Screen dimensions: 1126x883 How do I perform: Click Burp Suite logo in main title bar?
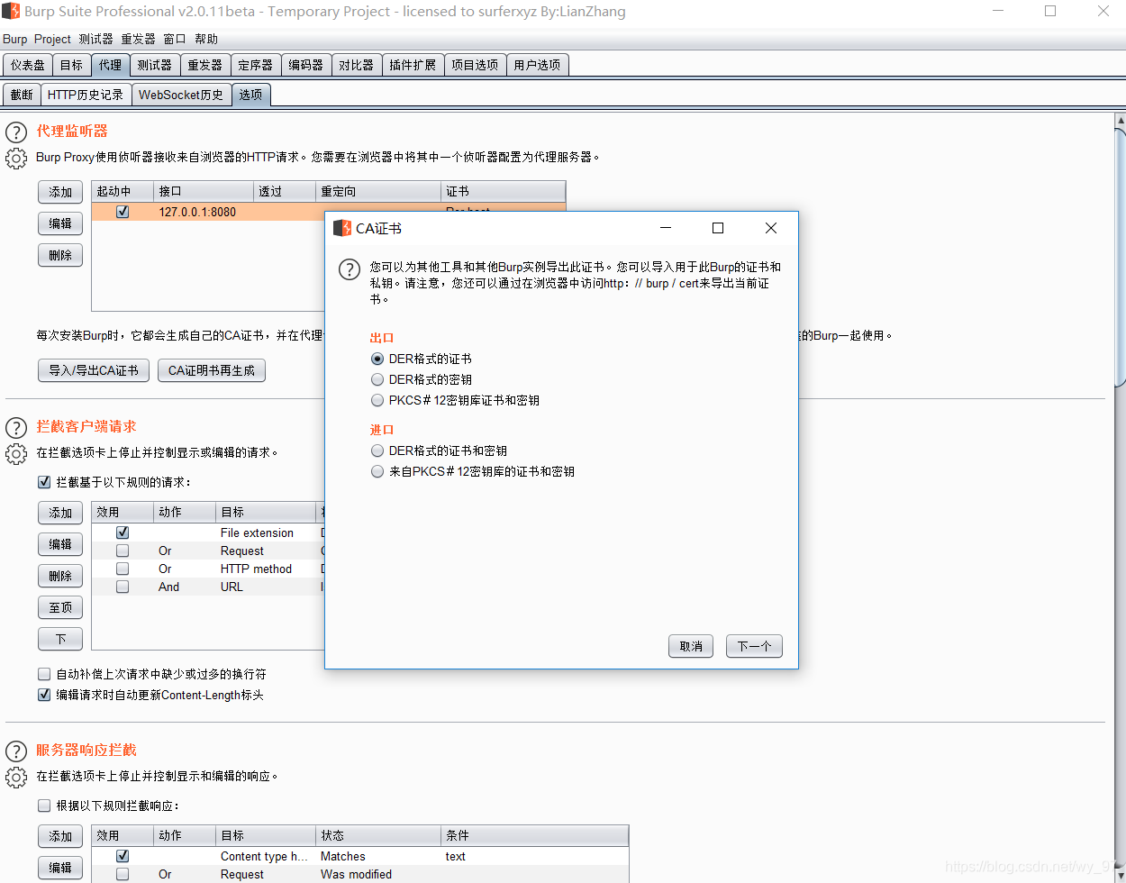pyautogui.click(x=11, y=12)
